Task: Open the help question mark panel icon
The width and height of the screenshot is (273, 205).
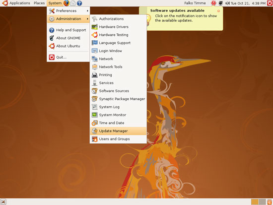Action: [x=79, y=3]
